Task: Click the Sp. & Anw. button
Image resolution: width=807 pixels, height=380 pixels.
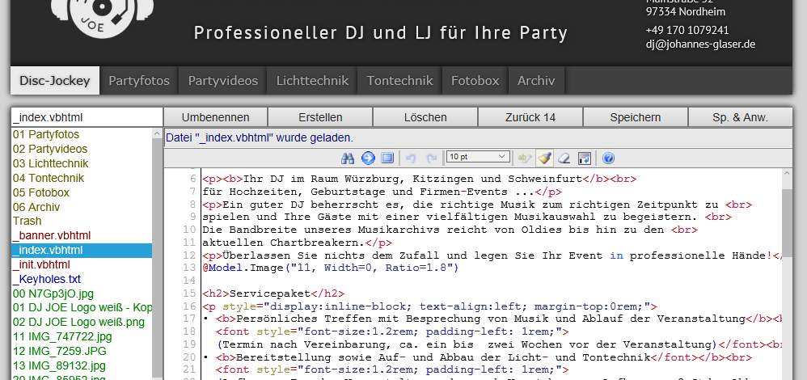Action: click(x=740, y=117)
